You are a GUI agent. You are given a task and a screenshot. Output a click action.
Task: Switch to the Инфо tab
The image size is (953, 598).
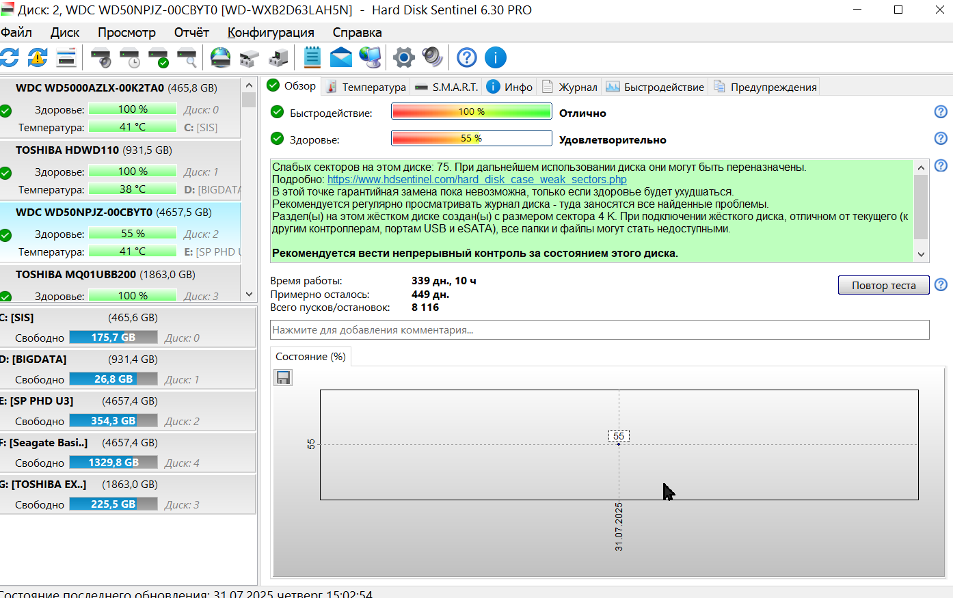pos(509,87)
